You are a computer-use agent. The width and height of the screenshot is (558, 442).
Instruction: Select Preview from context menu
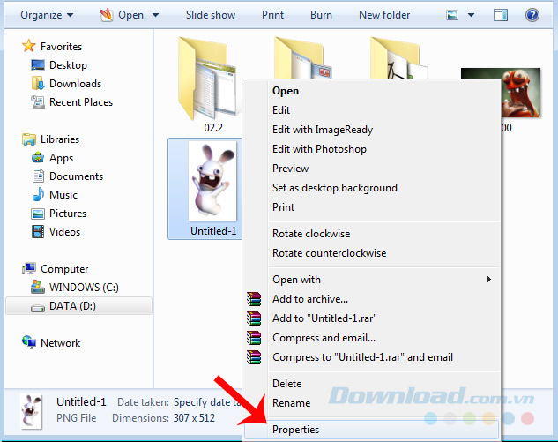click(x=371, y=169)
